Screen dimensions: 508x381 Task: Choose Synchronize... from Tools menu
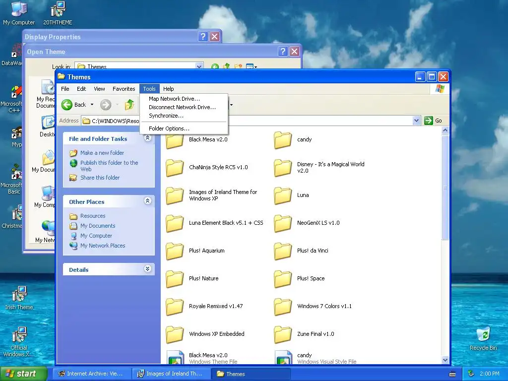click(184, 116)
